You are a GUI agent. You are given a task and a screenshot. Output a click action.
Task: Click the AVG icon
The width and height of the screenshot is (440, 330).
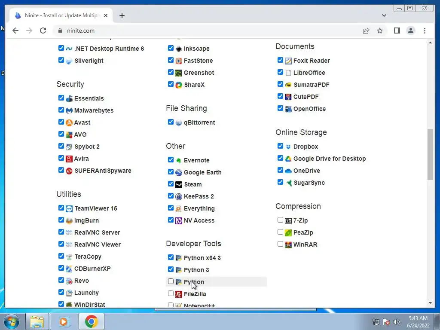(x=69, y=134)
